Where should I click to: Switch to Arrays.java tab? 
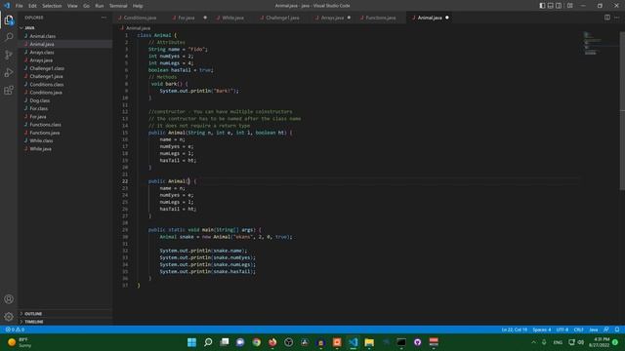click(332, 18)
